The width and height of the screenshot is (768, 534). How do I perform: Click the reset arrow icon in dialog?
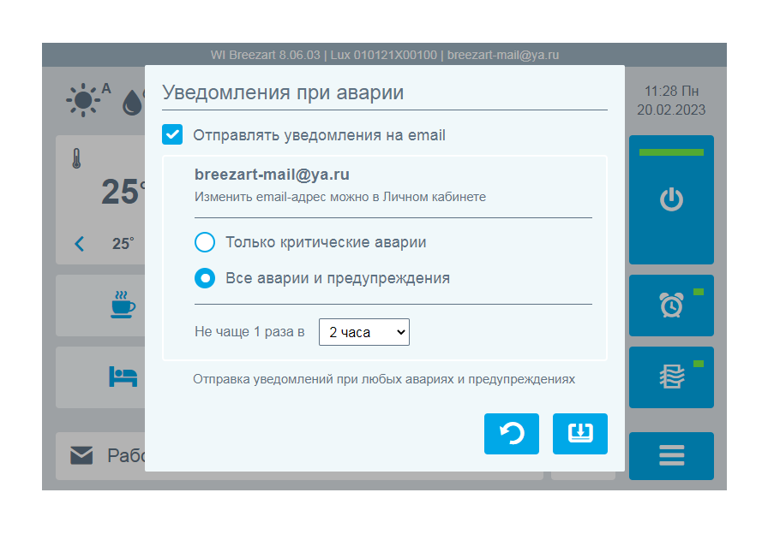click(512, 434)
